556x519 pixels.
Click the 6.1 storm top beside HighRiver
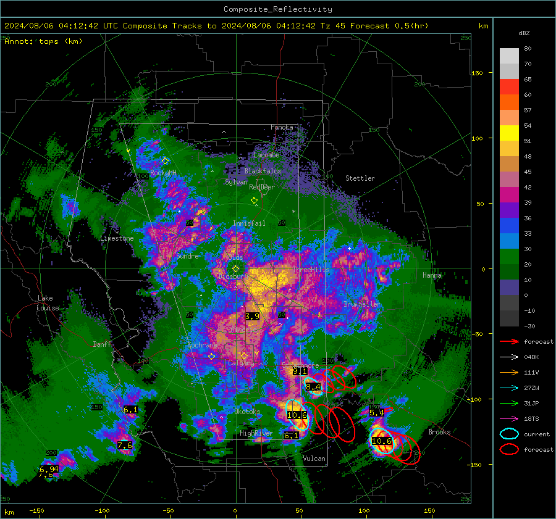point(291,436)
